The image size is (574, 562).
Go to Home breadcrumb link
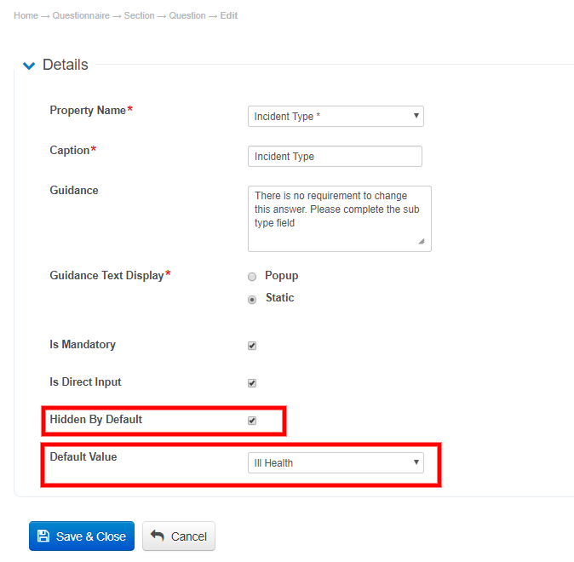click(26, 16)
